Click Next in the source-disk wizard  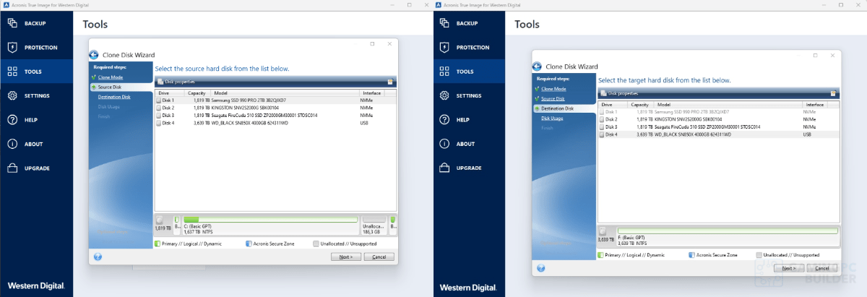[x=346, y=257]
